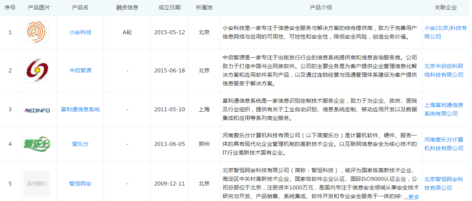472x201 pixels.
Task: Open the 中启智源 product name link
Action: 80,70
